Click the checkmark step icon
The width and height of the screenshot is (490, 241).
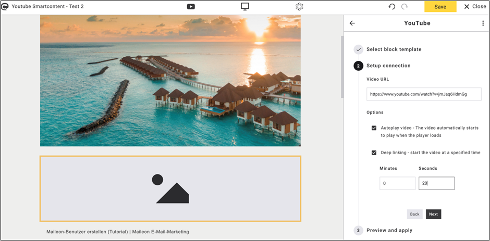(359, 49)
